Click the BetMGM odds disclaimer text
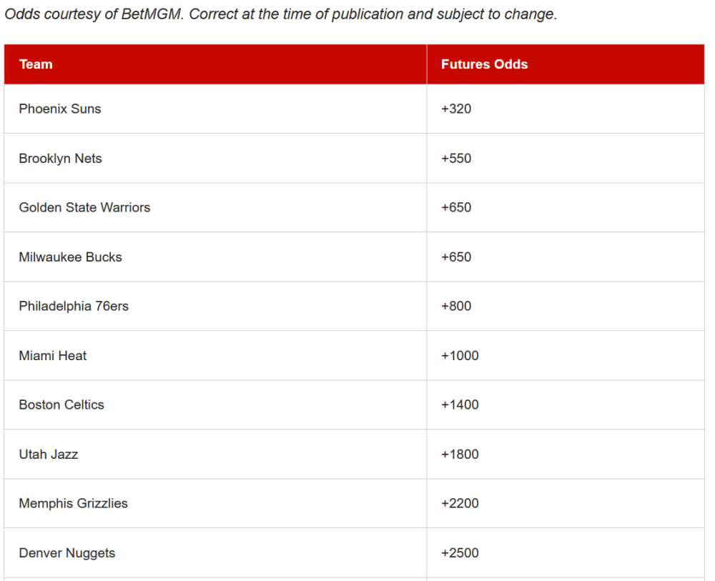 pos(281,14)
